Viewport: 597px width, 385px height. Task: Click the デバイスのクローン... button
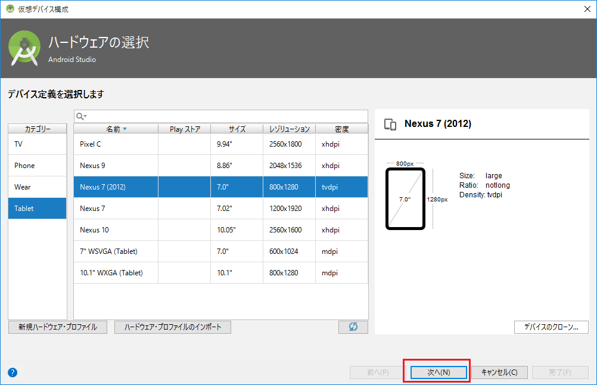click(x=551, y=327)
